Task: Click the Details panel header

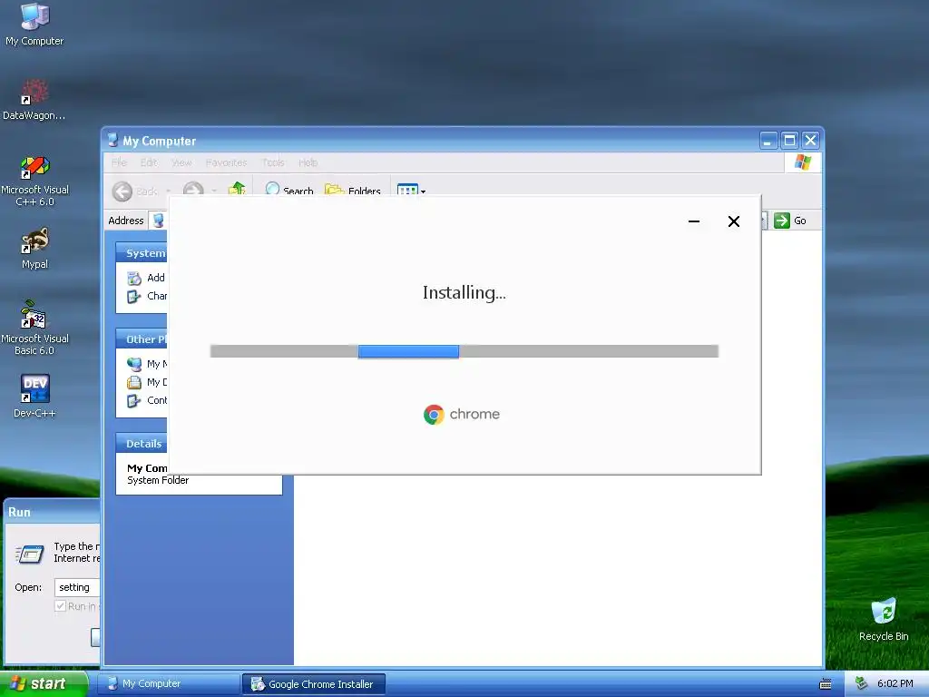Action: point(142,443)
